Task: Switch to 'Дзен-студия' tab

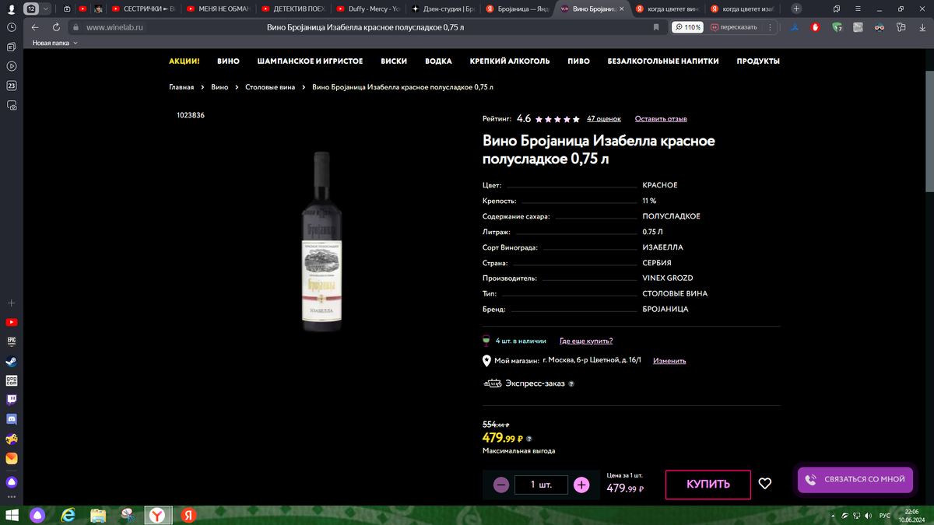Action: 442,9
